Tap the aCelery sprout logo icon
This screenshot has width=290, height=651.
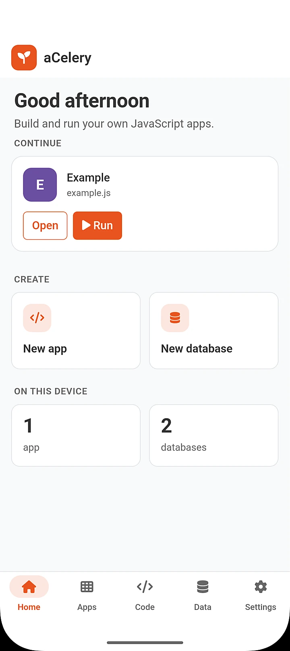pos(24,58)
